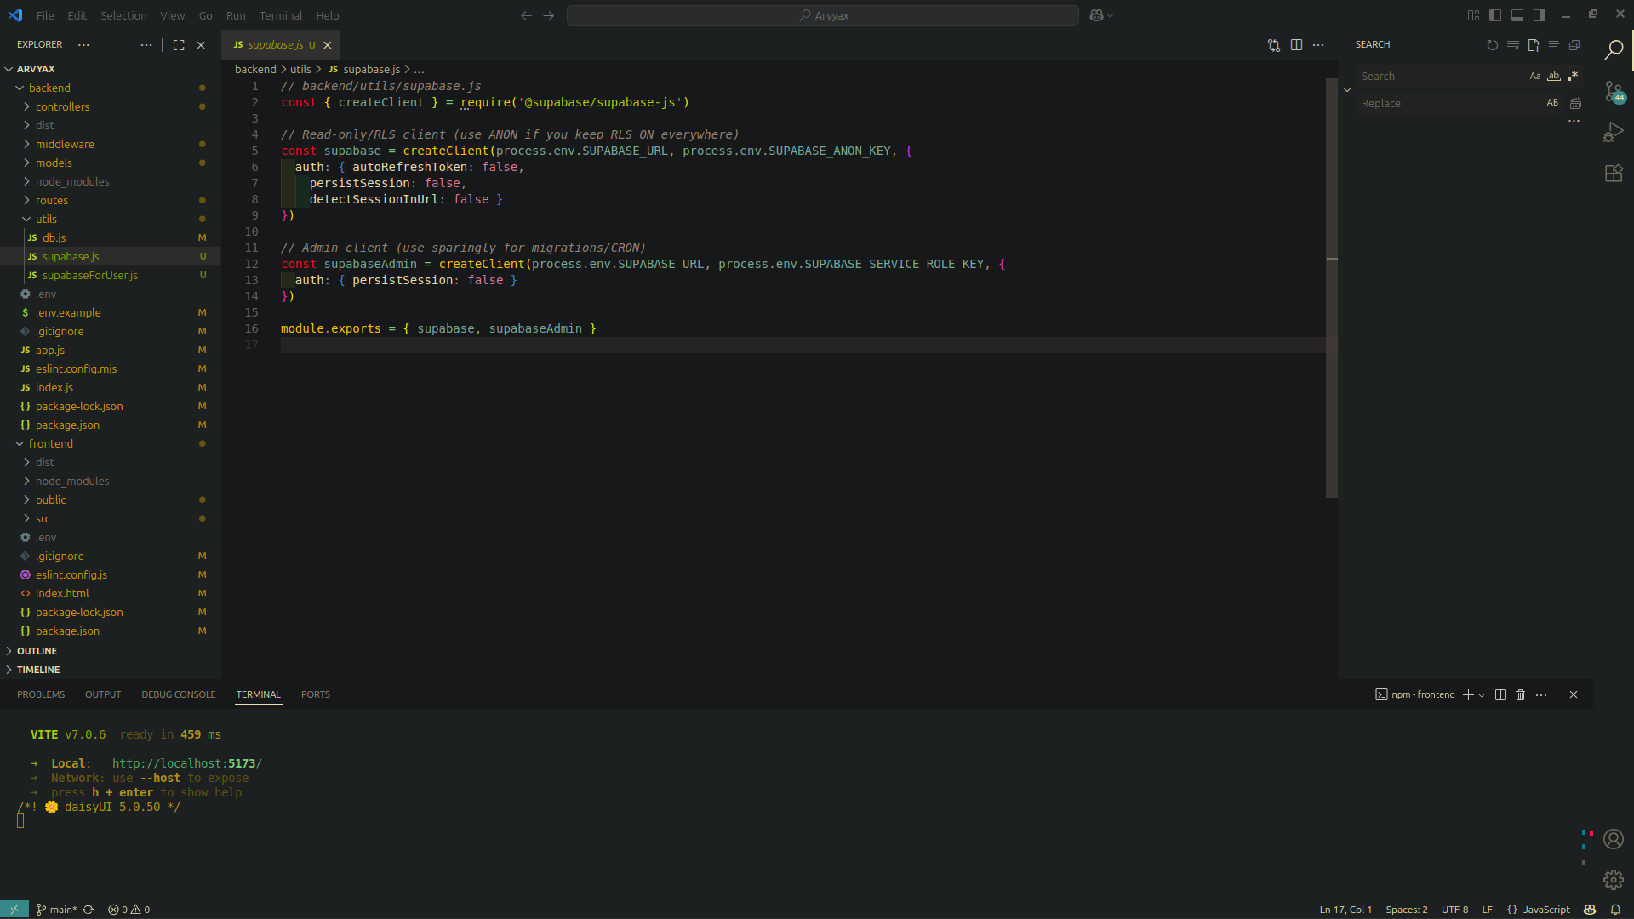The height and width of the screenshot is (919, 1634).
Task: Open editor More Actions ellipsis
Action: (1318, 45)
